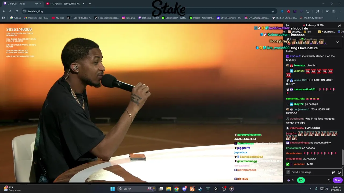This screenshot has width=344, height=193.
Task: Show more bookmarks with double chevron
Action: point(338,18)
